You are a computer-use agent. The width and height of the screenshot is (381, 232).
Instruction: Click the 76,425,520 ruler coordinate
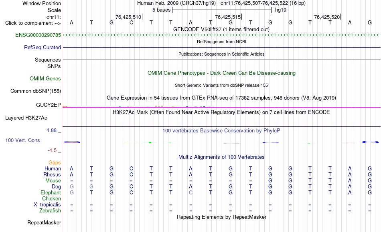(x=327, y=17)
